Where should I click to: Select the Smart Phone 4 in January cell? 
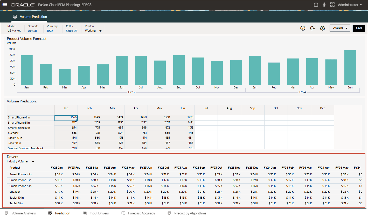66,118
